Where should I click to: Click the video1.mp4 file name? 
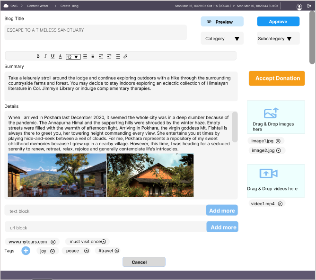tap(263, 204)
